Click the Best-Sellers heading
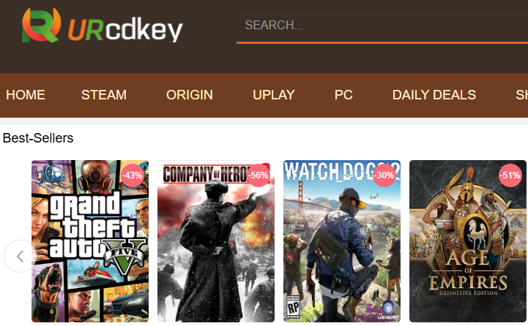 [x=38, y=138]
